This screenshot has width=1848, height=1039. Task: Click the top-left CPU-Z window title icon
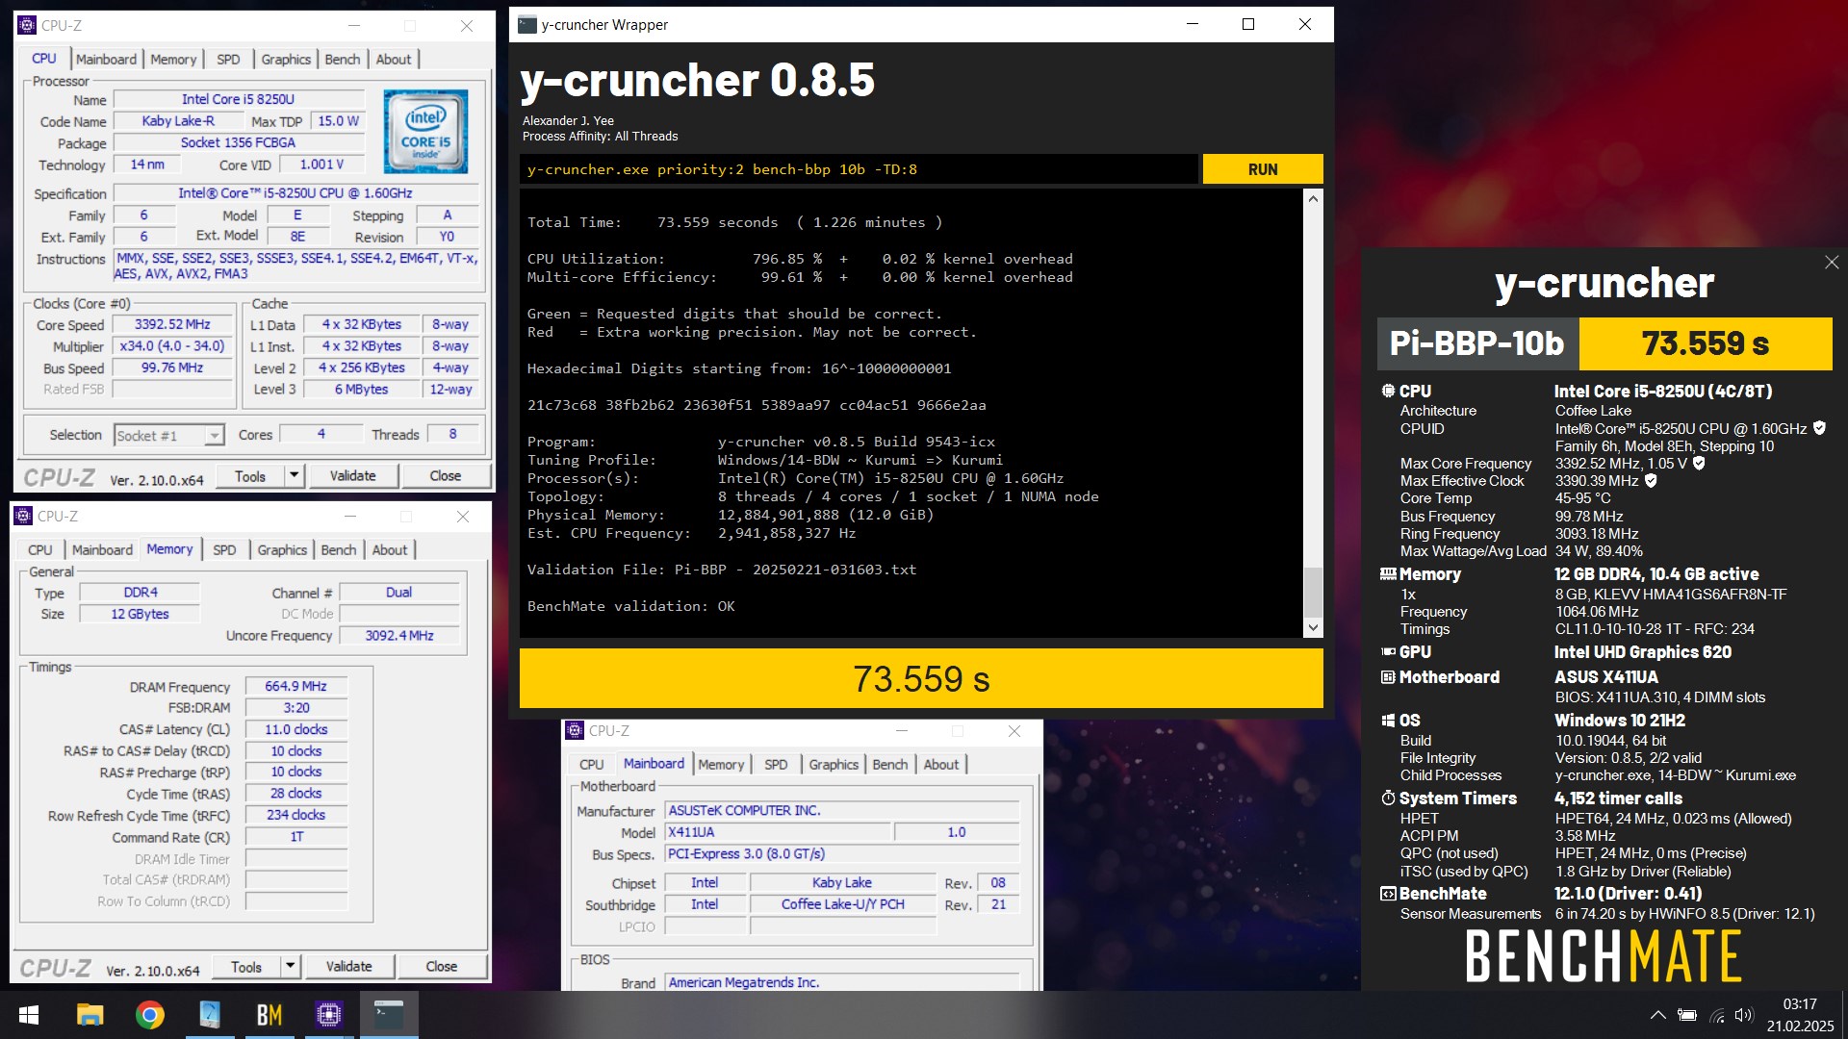27,26
